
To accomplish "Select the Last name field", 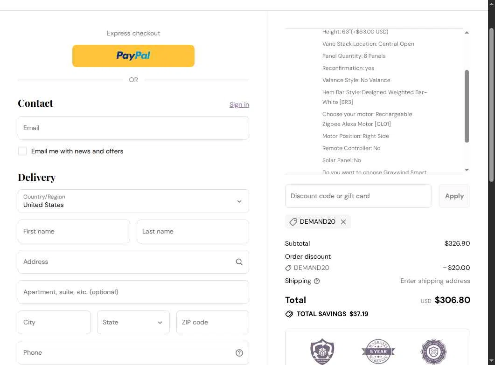I will coord(193,232).
